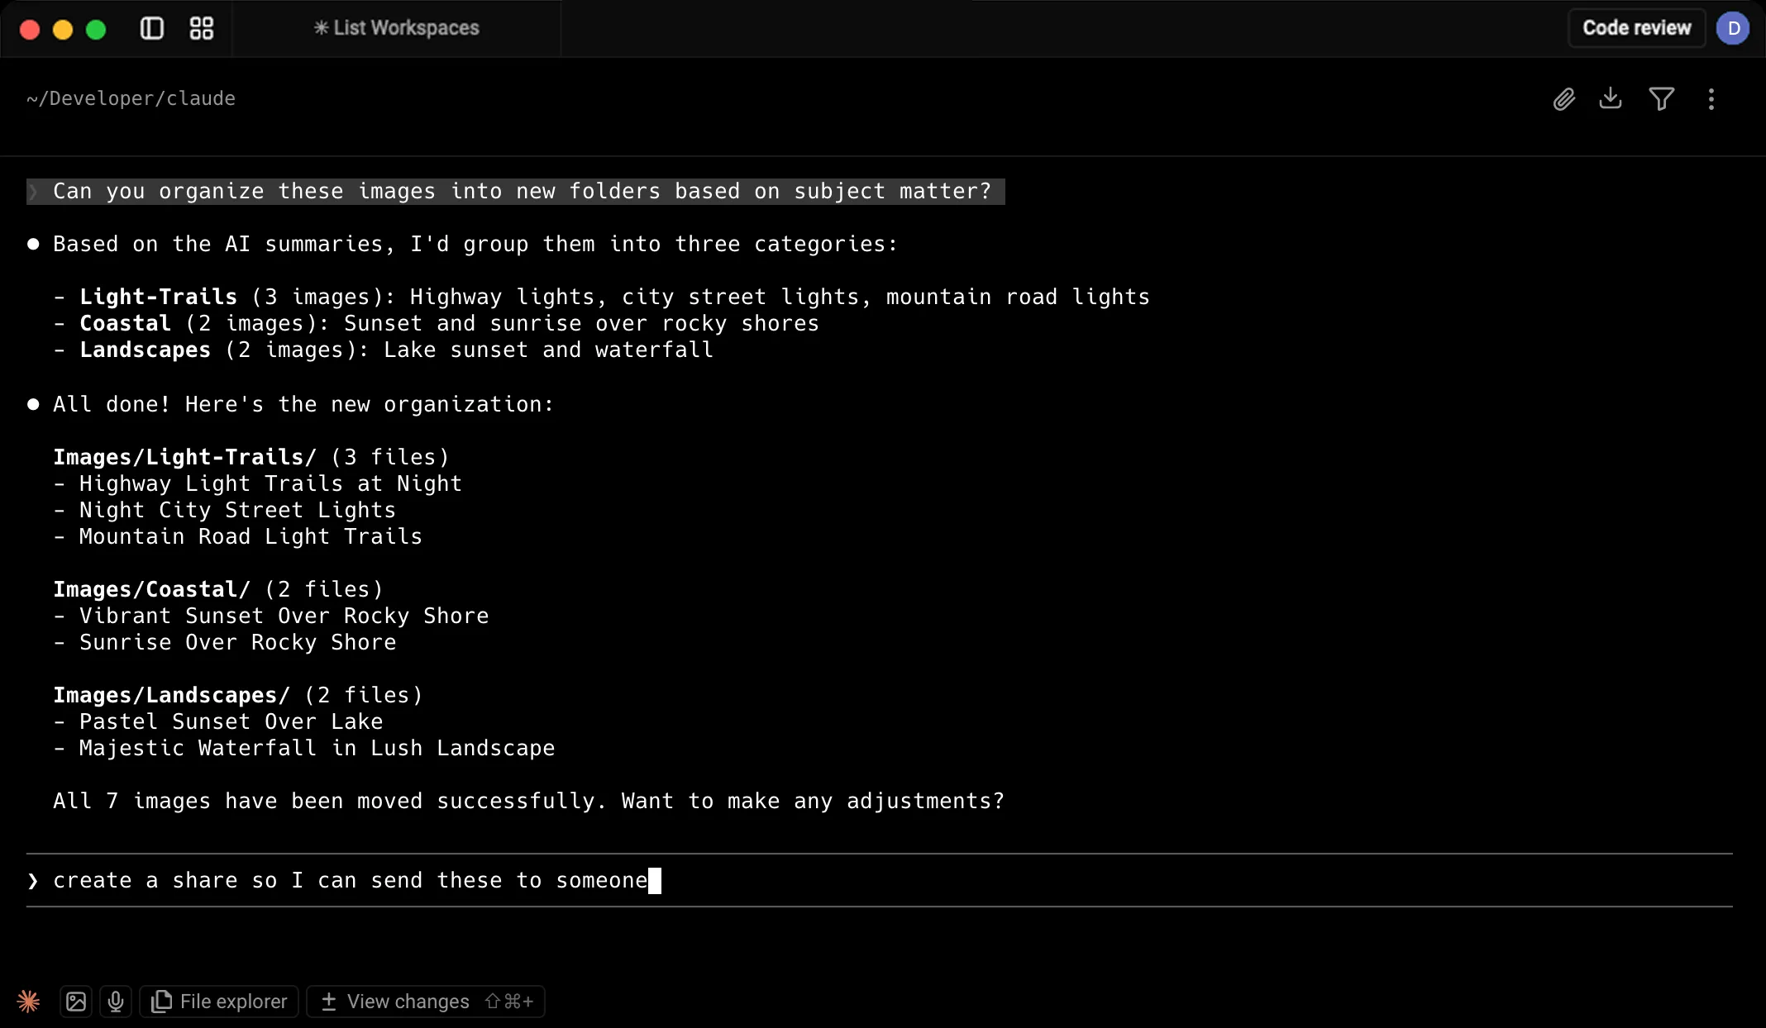Open the three-dot more options menu
This screenshot has height=1028, width=1766.
click(1711, 99)
